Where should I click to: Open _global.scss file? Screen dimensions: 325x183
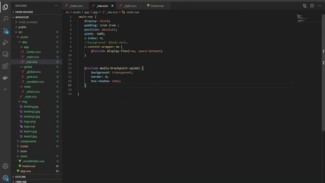33,72
